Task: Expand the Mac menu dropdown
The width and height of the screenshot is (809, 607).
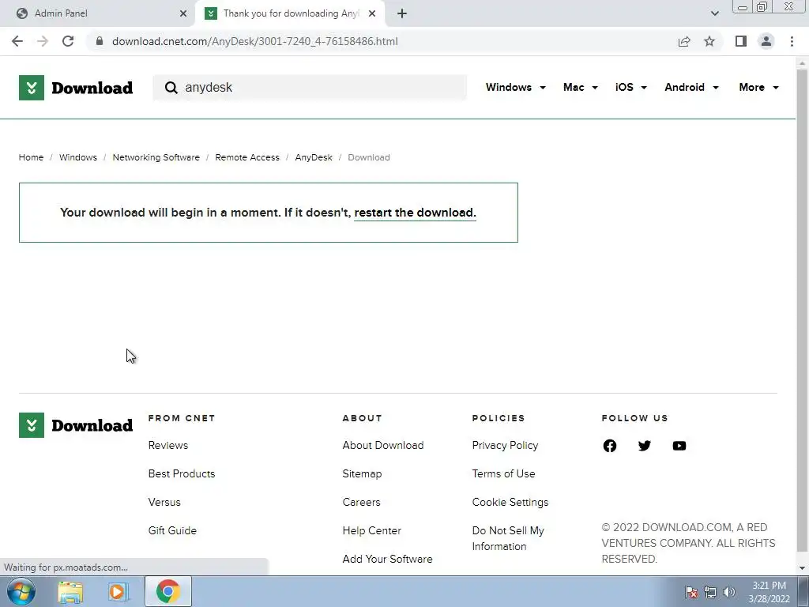Action: 581,87
